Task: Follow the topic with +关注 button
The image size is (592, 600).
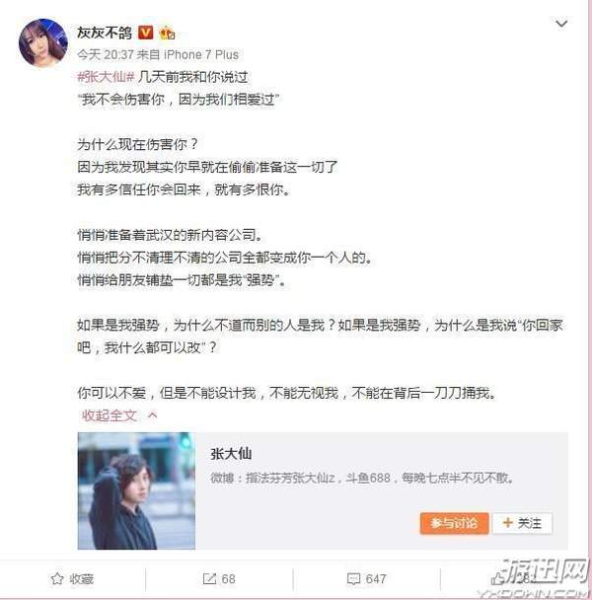Action: click(x=522, y=523)
